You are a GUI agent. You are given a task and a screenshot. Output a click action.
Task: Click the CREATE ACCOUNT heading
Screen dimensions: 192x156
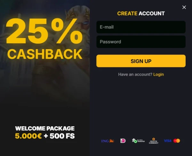(x=141, y=13)
